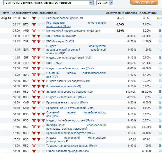Click the Индекс column header
The image size is (162, 154).
(51, 13)
